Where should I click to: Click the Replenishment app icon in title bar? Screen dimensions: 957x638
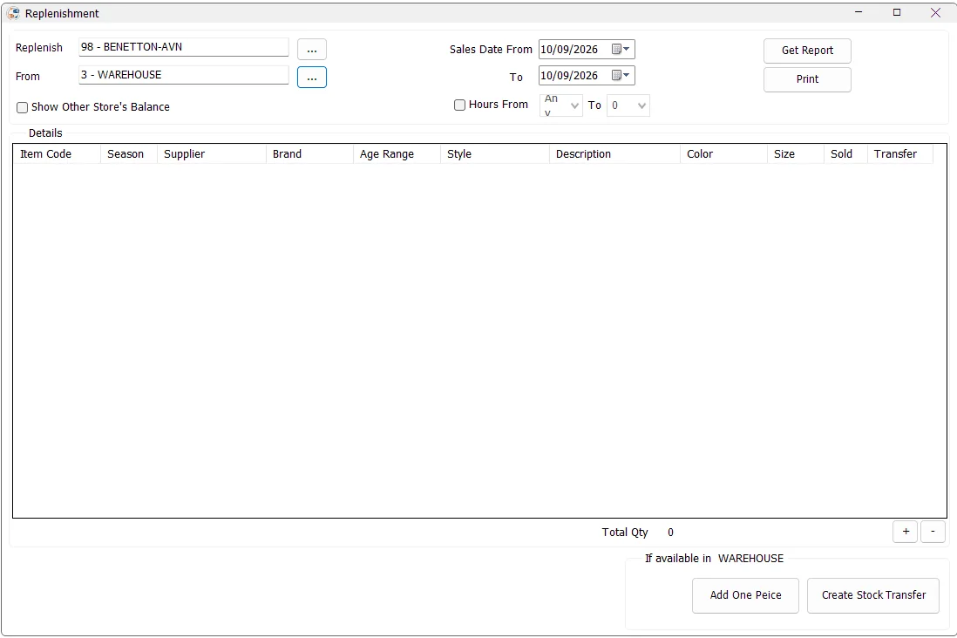tap(13, 13)
